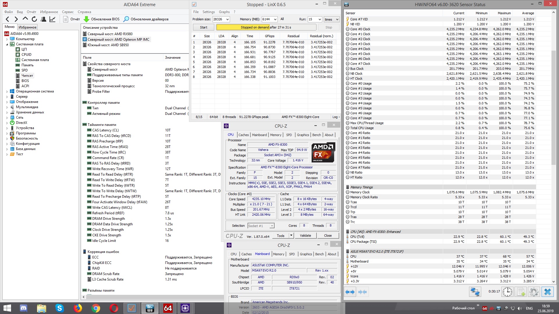Click HWiNFO expand arrows icon
The width and height of the screenshot is (559, 314).
point(350,292)
